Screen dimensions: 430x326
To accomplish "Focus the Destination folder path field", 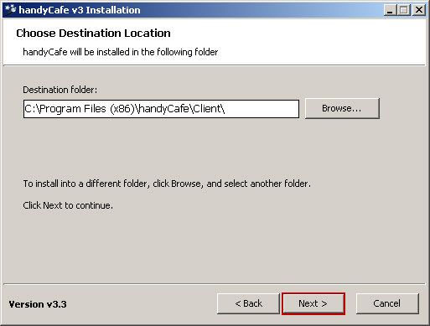I will 161,109.
